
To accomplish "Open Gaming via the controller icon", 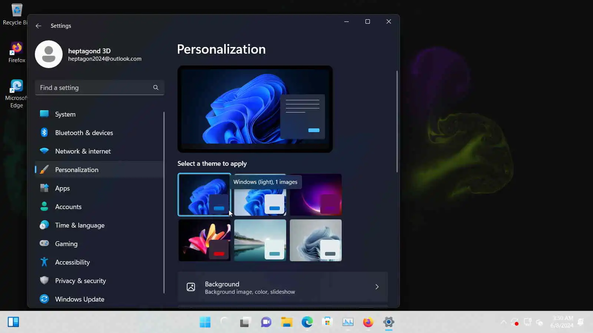I will (44, 243).
